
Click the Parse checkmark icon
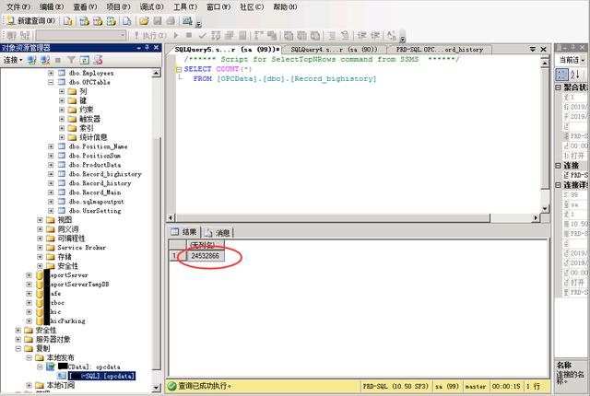(203, 35)
